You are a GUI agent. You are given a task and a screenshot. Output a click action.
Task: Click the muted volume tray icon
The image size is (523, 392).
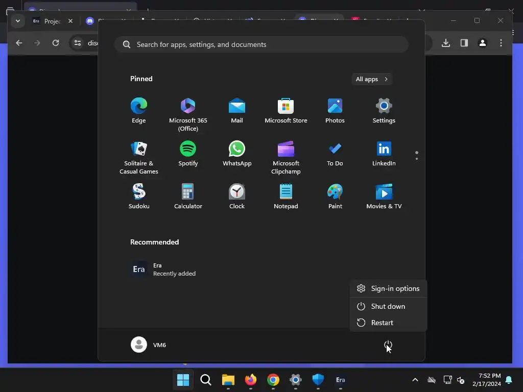tap(461, 380)
